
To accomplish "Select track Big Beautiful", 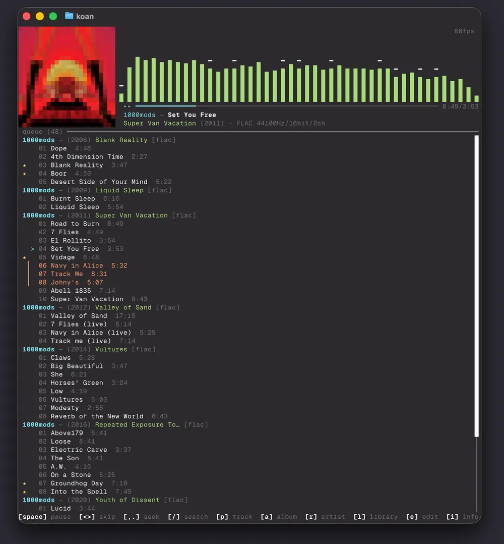I will [83, 366].
